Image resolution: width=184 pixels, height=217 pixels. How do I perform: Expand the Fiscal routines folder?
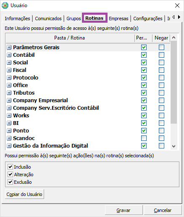point(9,70)
